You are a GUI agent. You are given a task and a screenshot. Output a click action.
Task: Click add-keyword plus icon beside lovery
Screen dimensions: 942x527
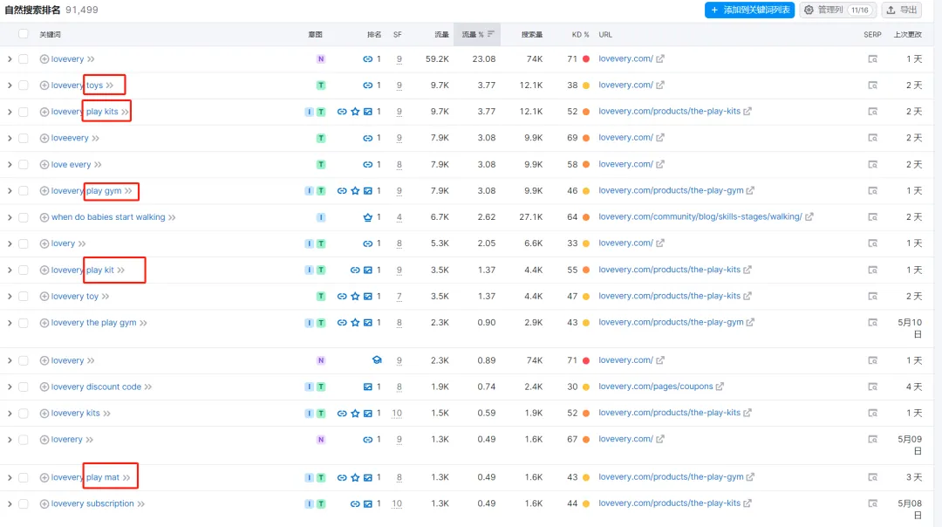click(x=44, y=243)
